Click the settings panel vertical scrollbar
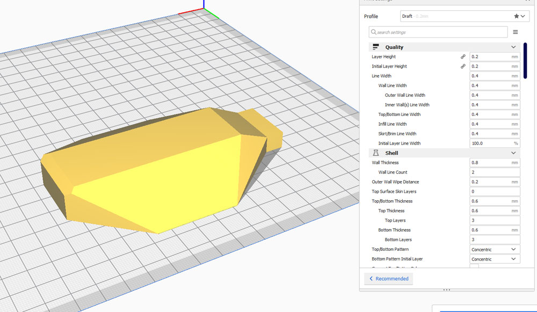The width and height of the screenshot is (537, 312). (525, 61)
